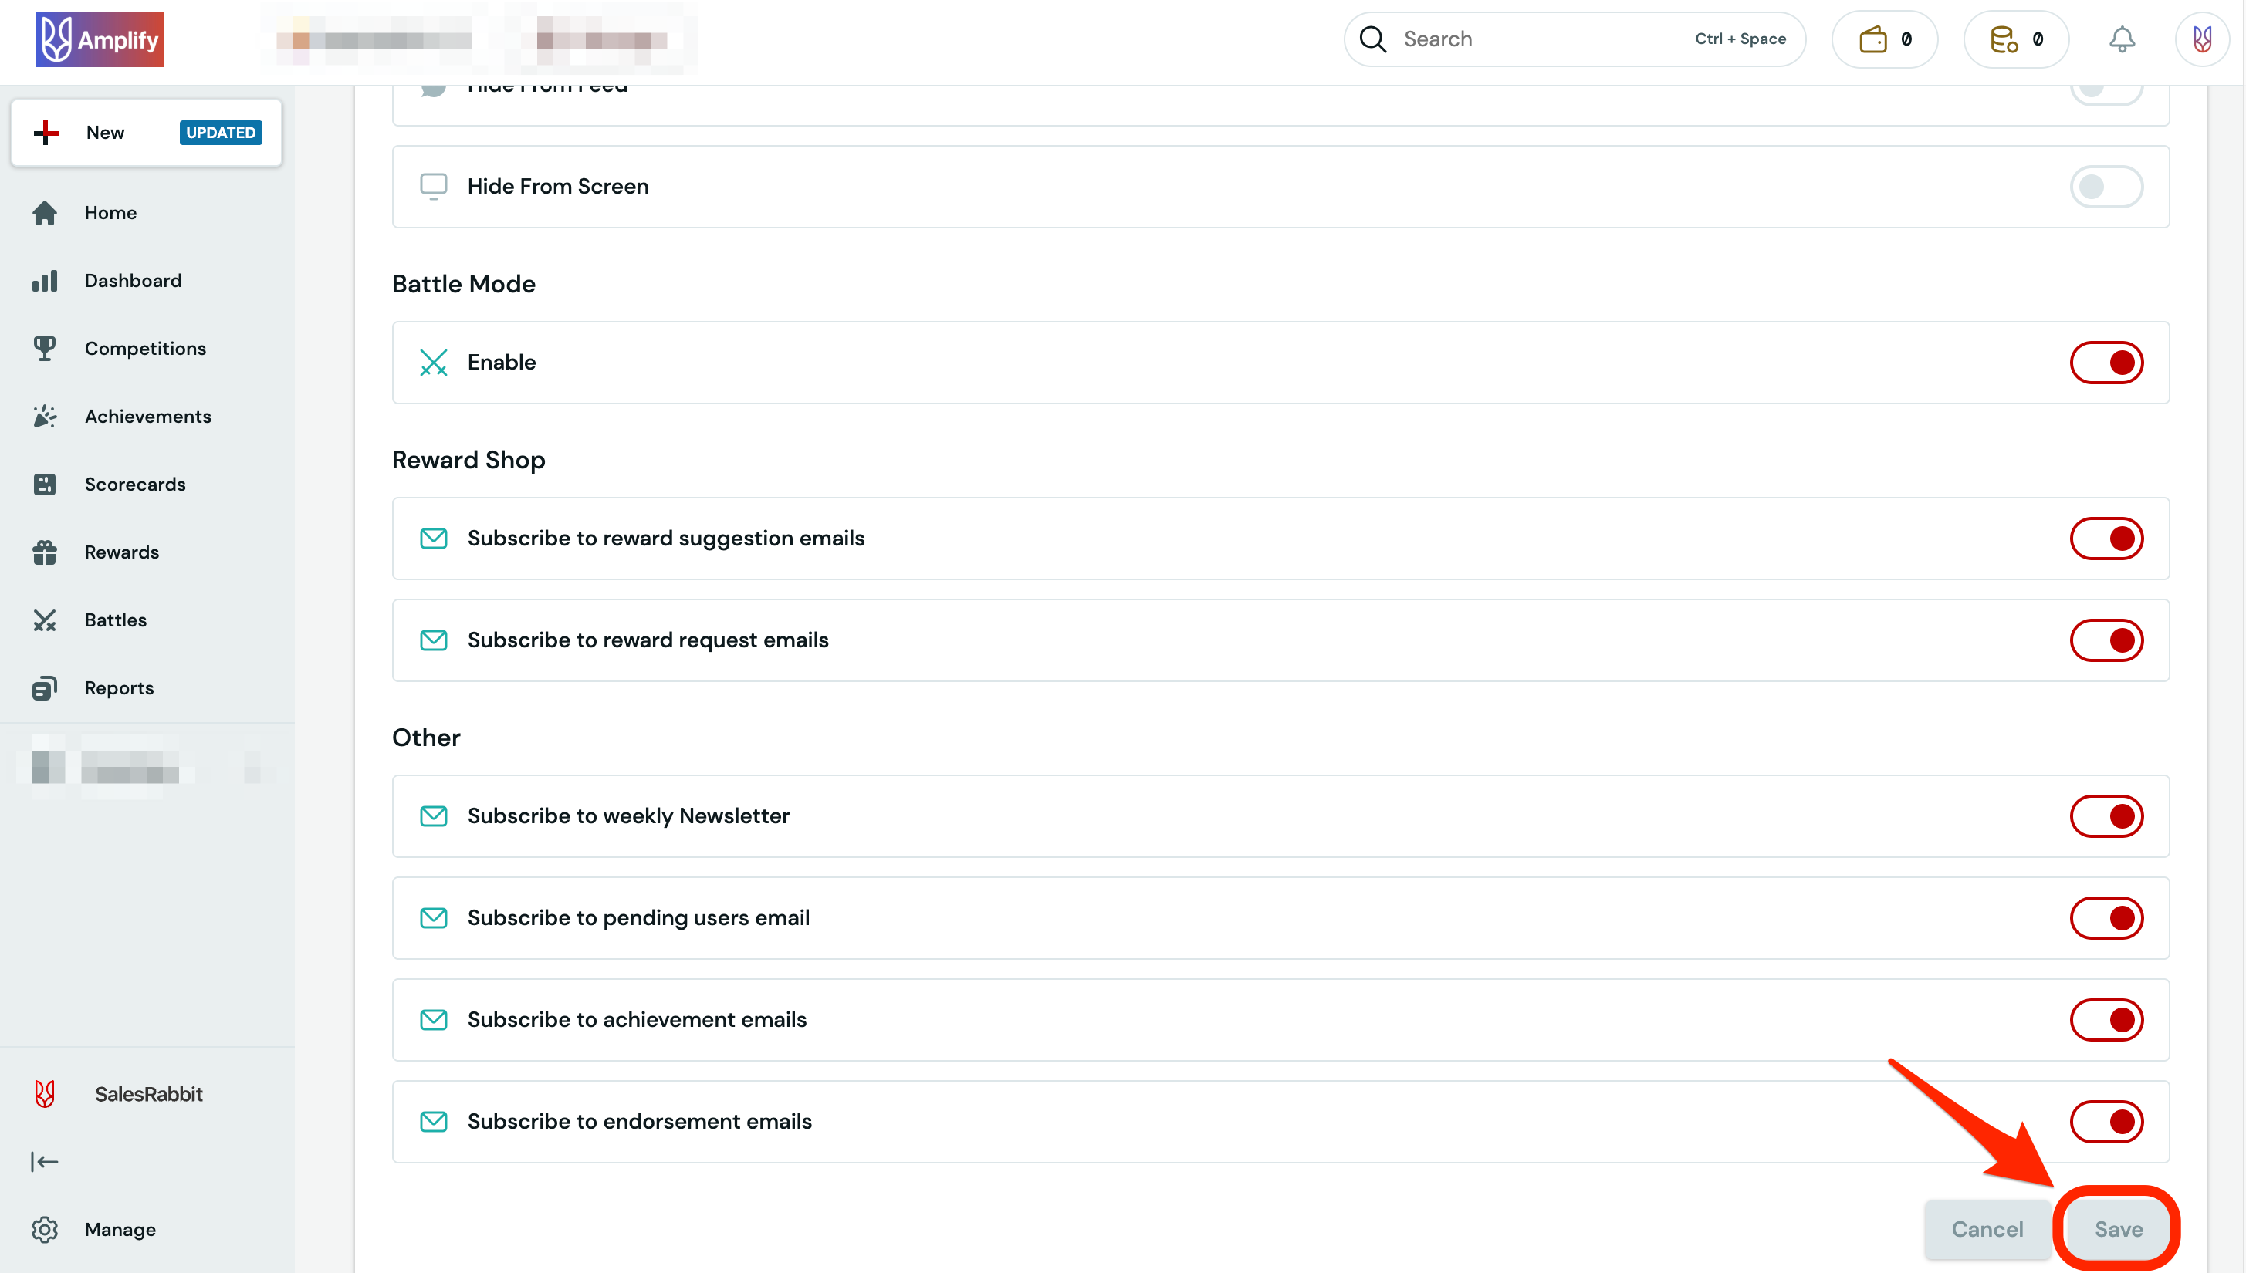Toggle the Hide From Screen switch
This screenshot has height=1273, width=2246.
click(x=2107, y=185)
